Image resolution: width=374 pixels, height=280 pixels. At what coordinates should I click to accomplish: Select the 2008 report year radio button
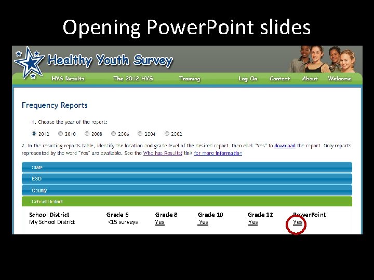click(x=87, y=134)
